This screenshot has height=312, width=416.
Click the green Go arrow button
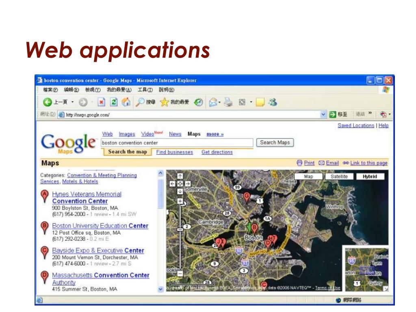tap(333, 114)
